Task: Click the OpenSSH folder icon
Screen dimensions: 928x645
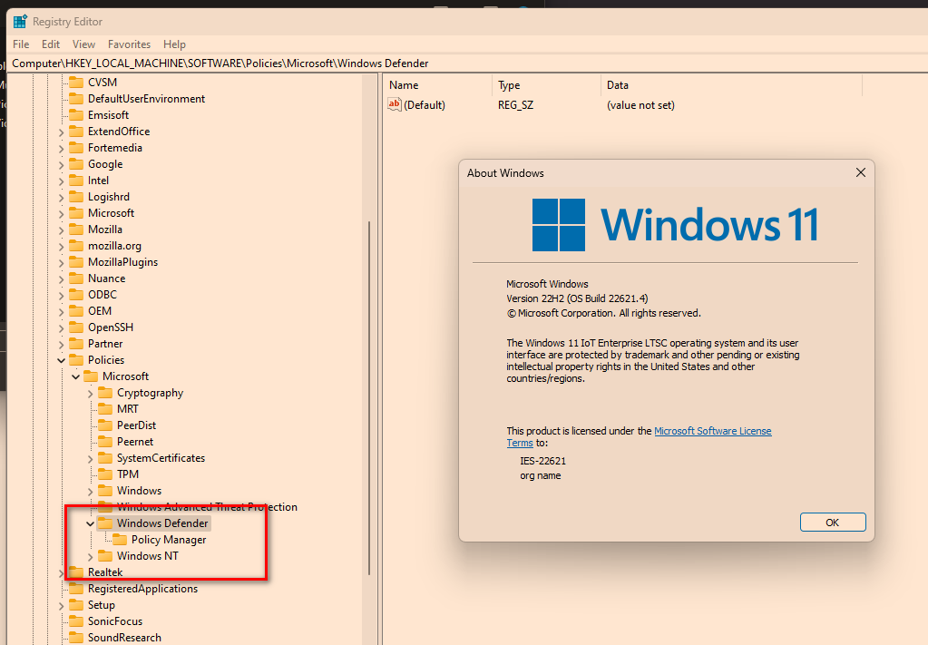Action: [76, 327]
